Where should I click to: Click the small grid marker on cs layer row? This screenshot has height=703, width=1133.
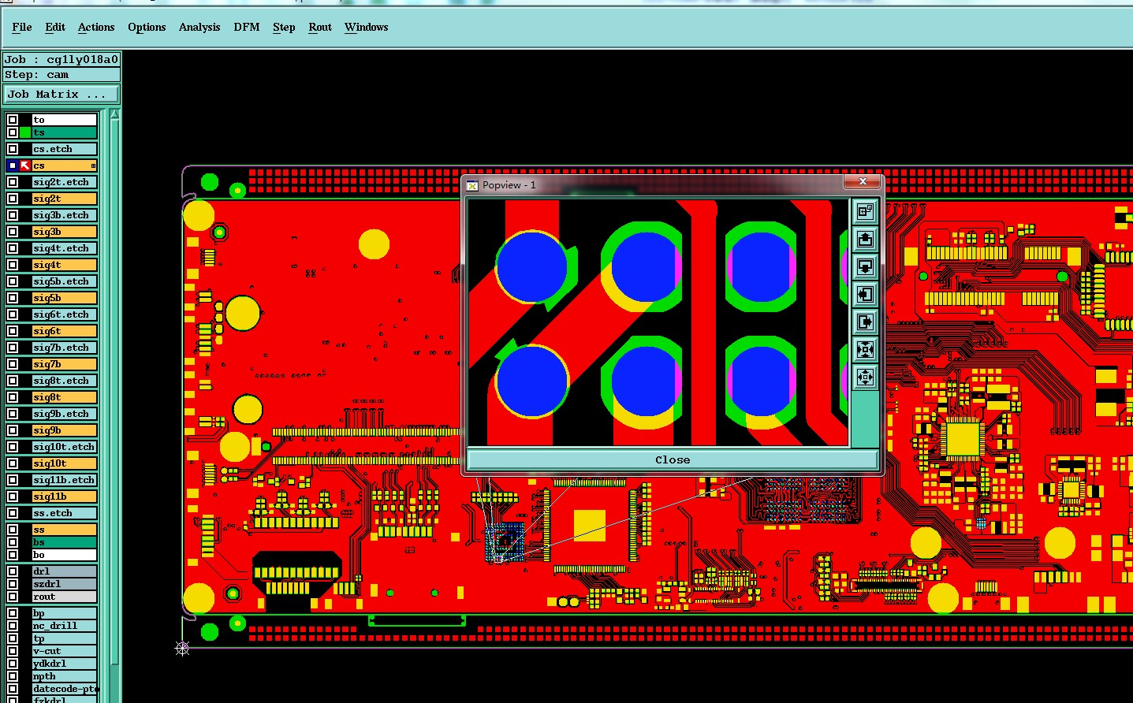(x=93, y=166)
